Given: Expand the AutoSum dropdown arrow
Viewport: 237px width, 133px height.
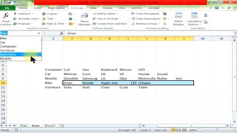Looking at the screenshot, I should click(33, 14).
